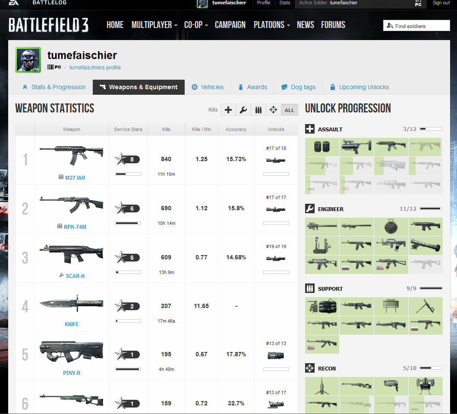
Task: Filter weapons by Engineer wrench icon
Action: [x=243, y=110]
